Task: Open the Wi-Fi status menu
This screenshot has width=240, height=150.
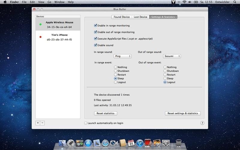Action: 184,2
